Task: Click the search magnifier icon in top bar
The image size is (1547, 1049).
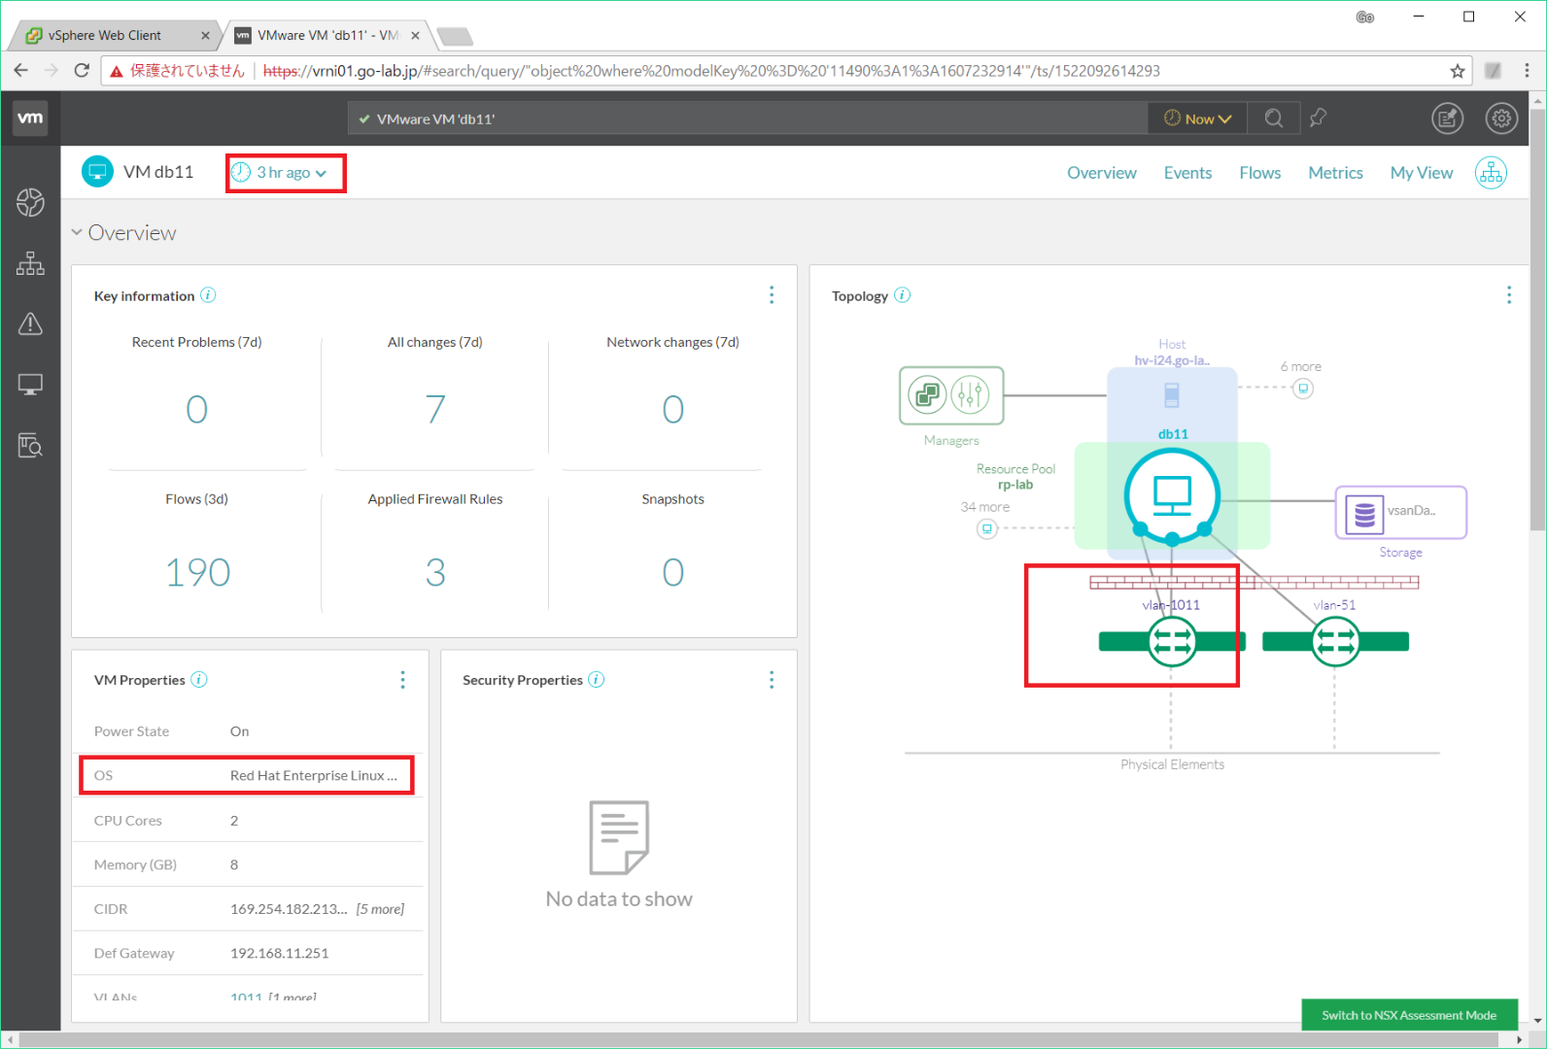Action: click(x=1273, y=118)
